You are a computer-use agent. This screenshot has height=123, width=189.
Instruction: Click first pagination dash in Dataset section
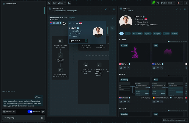point(169,42)
